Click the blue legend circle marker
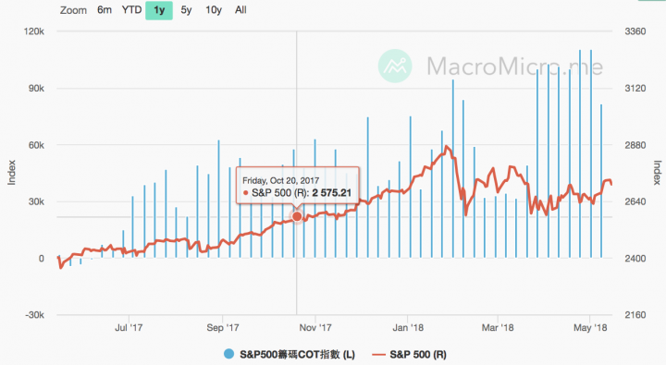The height and width of the screenshot is (365, 666). [x=229, y=354]
